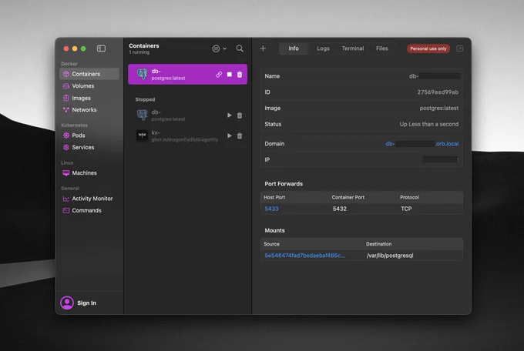
Task: Open Kubernetes Services section
Action: coord(89,147)
